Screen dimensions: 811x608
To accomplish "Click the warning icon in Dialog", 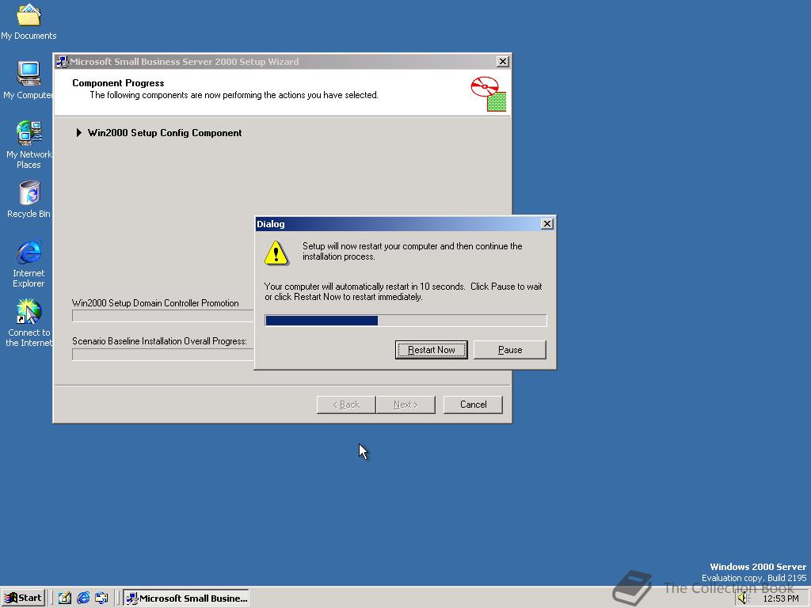I will coord(276,253).
